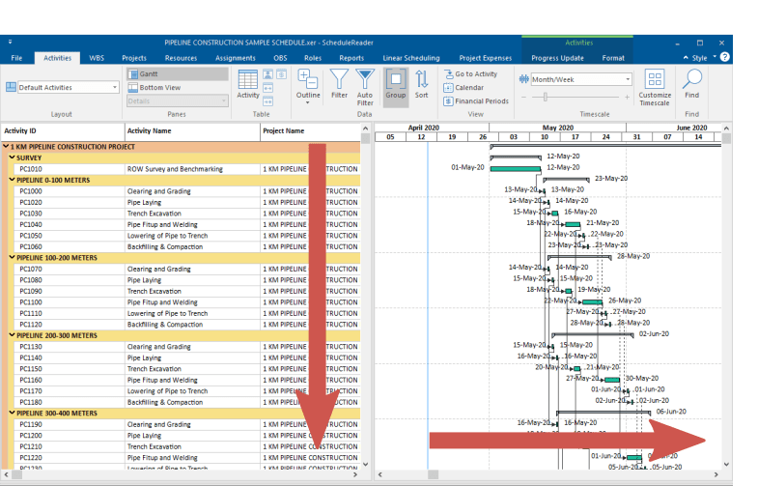Collapse PIPELINE 300-400 METERS group
The width and height of the screenshot is (758, 486).
point(13,413)
